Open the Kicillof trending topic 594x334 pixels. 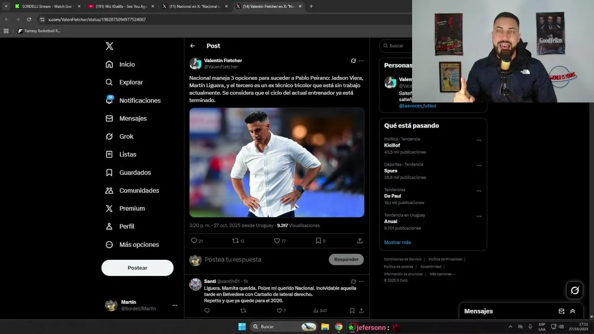point(392,145)
